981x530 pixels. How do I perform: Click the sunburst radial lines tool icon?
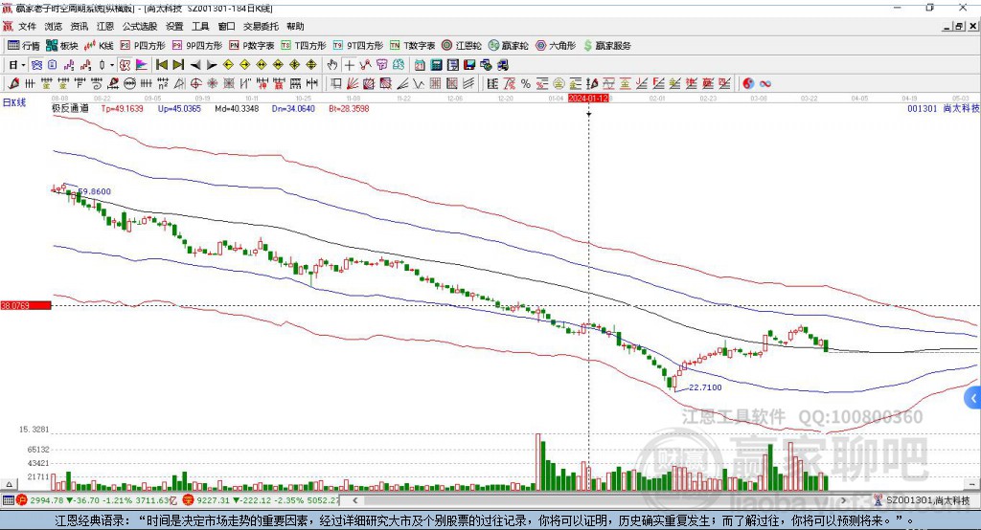[x=212, y=84]
